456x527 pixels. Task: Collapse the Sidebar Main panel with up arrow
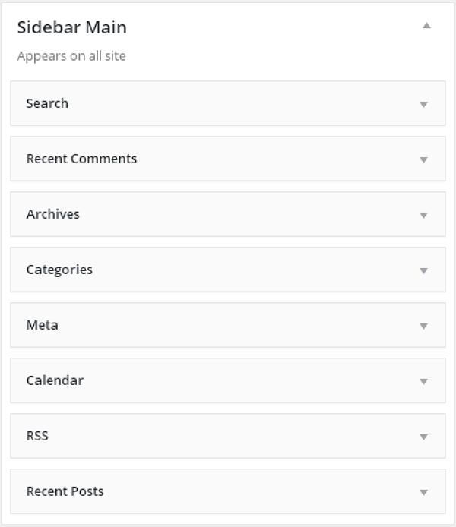426,26
